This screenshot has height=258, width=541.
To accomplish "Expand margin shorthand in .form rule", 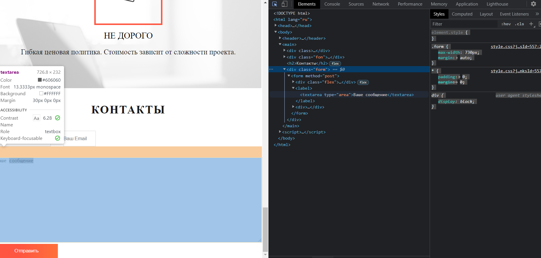I will 457,58.
